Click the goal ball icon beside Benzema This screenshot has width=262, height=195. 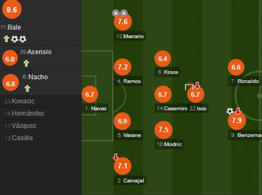(230, 111)
